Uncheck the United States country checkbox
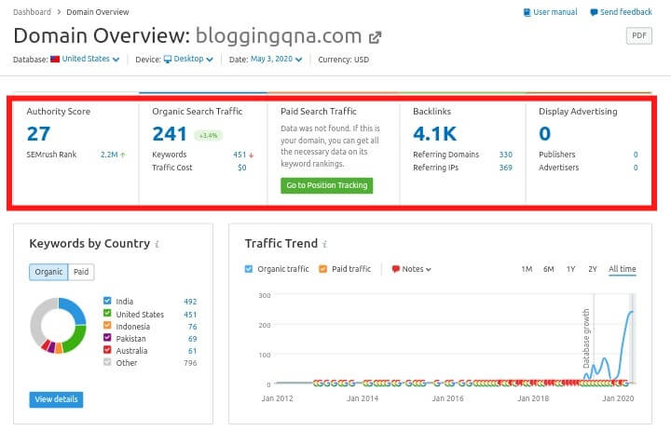This screenshot has height=431, width=671. pyautogui.click(x=107, y=313)
